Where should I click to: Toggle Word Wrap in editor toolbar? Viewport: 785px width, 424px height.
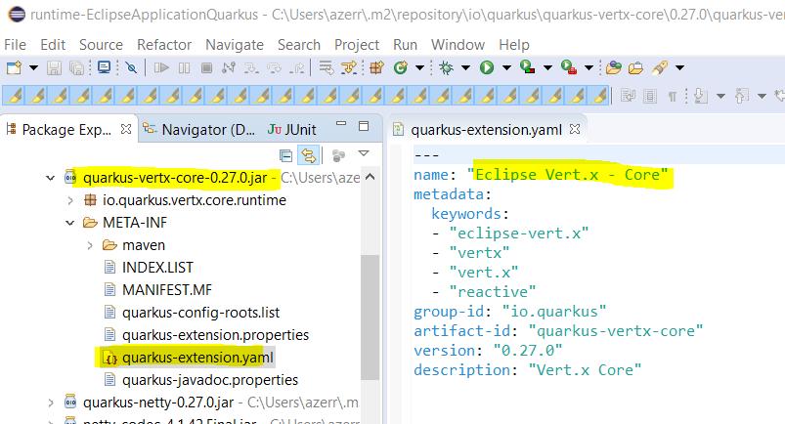[x=629, y=96]
